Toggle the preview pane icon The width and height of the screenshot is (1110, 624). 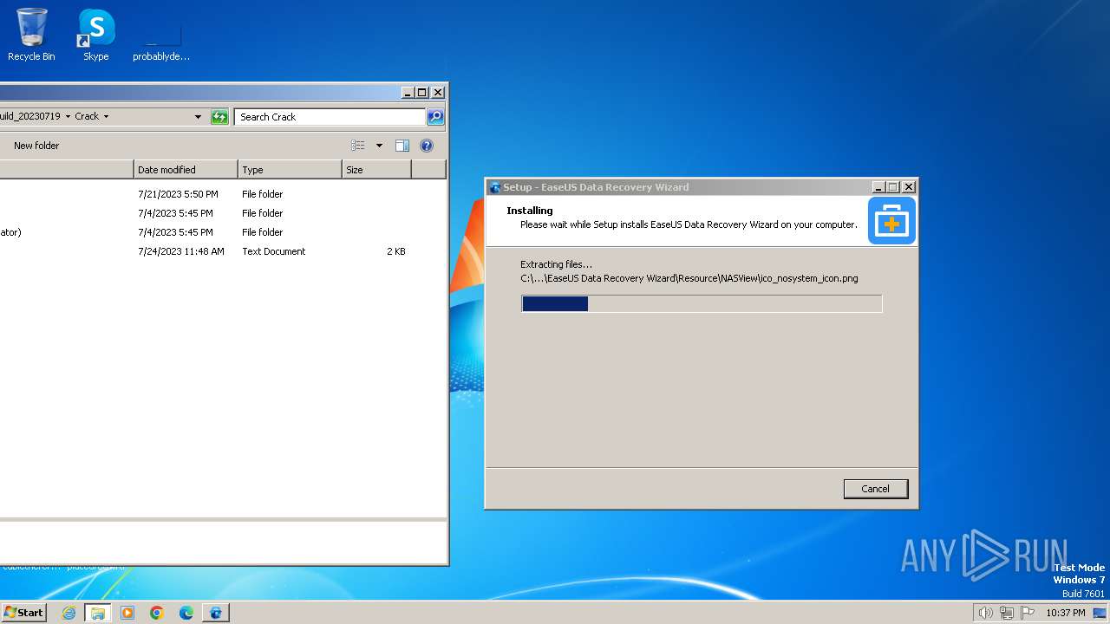[x=402, y=146]
